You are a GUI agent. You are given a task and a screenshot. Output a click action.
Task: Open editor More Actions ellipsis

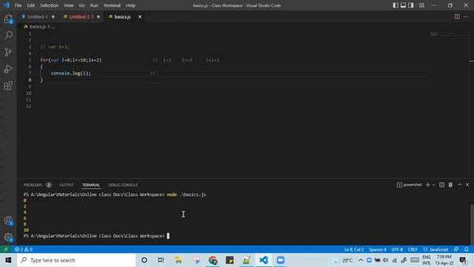click(466, 16)
